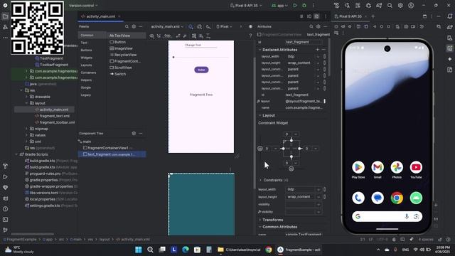Search attributes with the Attributes panel magnifier
Image resolution: width=455 pixels, height=256 pixels.
(311, 27)
